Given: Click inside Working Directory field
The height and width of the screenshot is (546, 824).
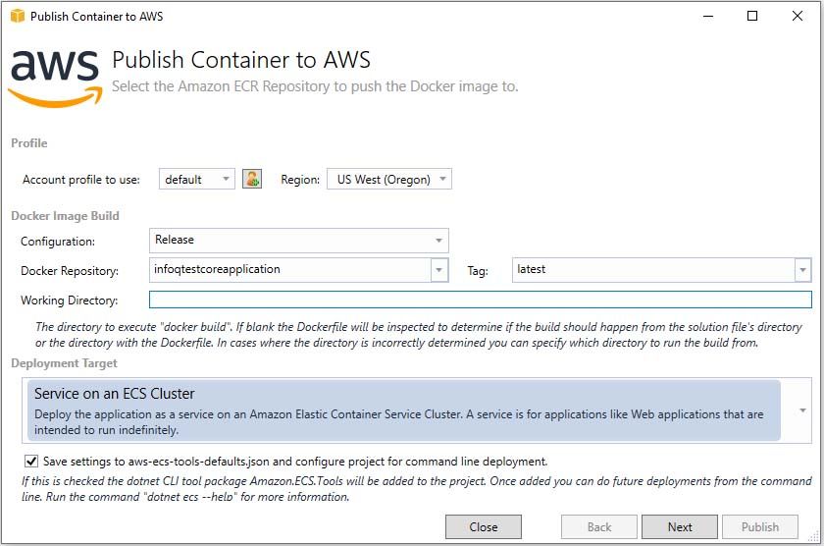Looking at the screenshot, I should pos(480,300).
